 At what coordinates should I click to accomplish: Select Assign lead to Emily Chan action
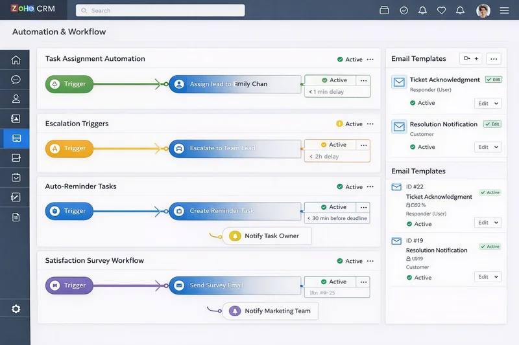(235, 84)
